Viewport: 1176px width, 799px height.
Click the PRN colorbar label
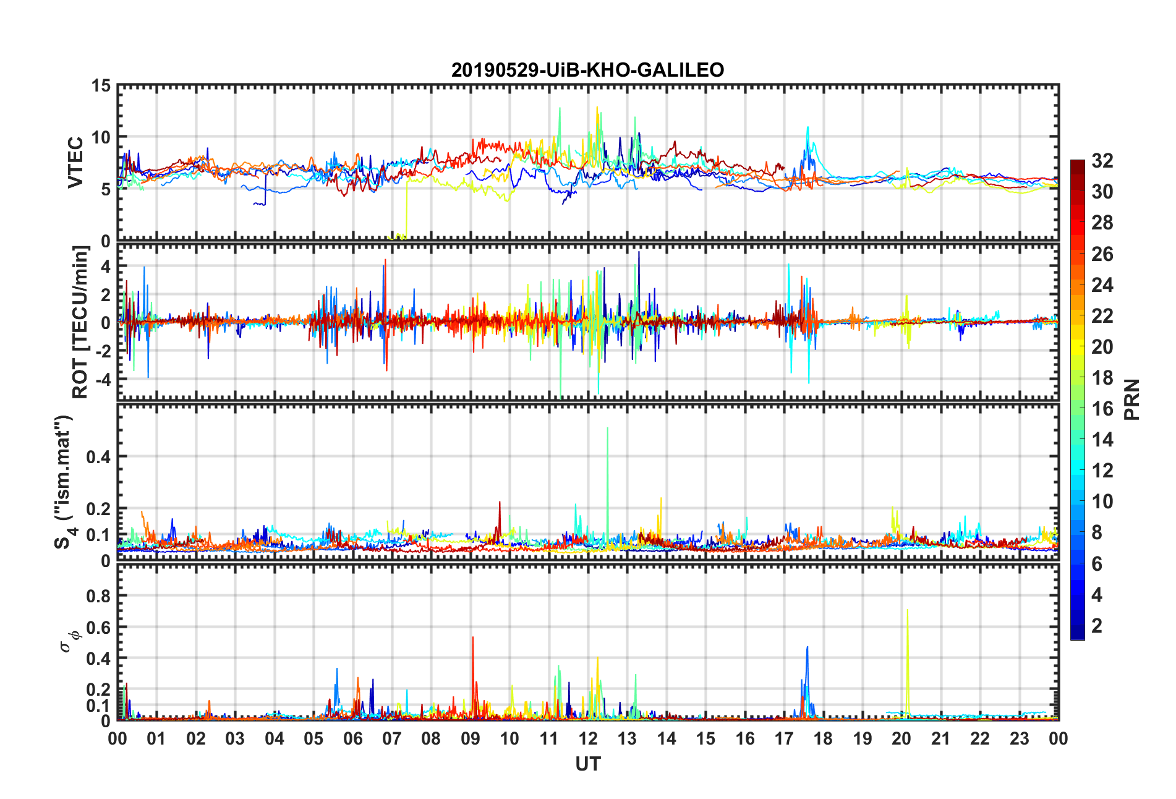[x=1131, y=399]
